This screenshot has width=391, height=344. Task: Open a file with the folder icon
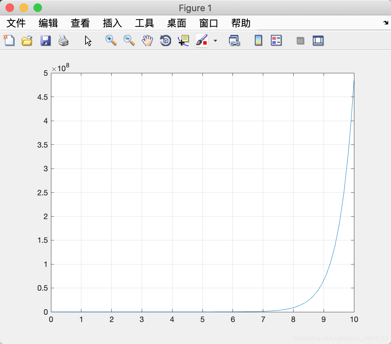(27, 40)
